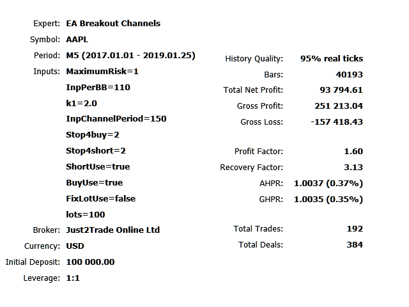409x307 pixels.
Task: Click the Stop4buy=2 parameter
Action: pos(93,135)
